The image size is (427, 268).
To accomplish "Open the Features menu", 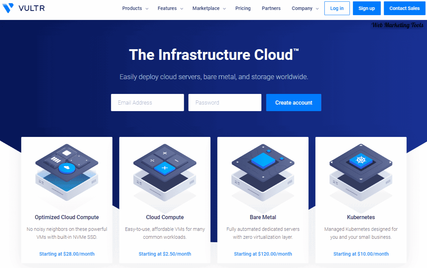I will [x=167, y=8].
